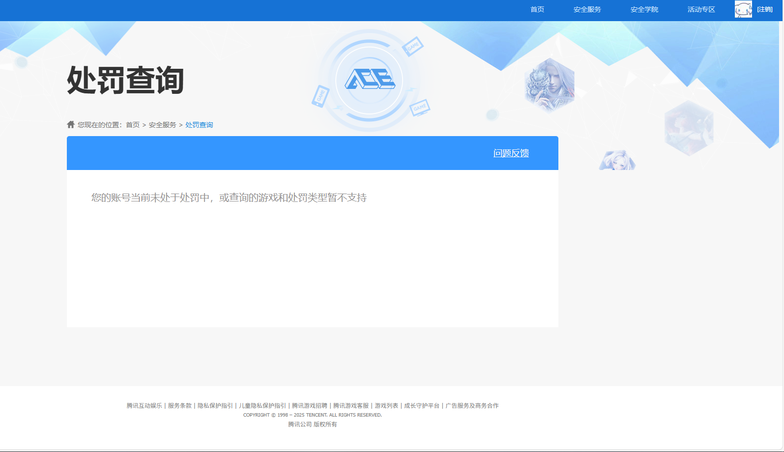Open the 儿童隐私保护指引 footer link
784x452 pixels.
[262, 406]
